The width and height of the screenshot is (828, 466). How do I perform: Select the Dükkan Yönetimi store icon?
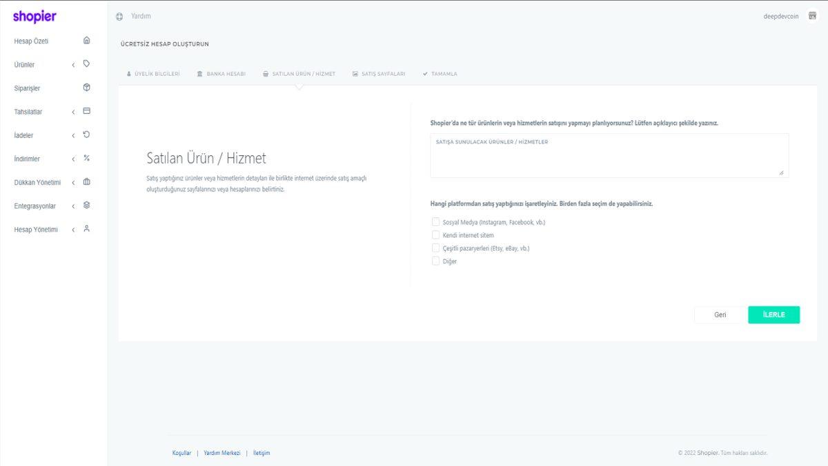pos(86,182)
